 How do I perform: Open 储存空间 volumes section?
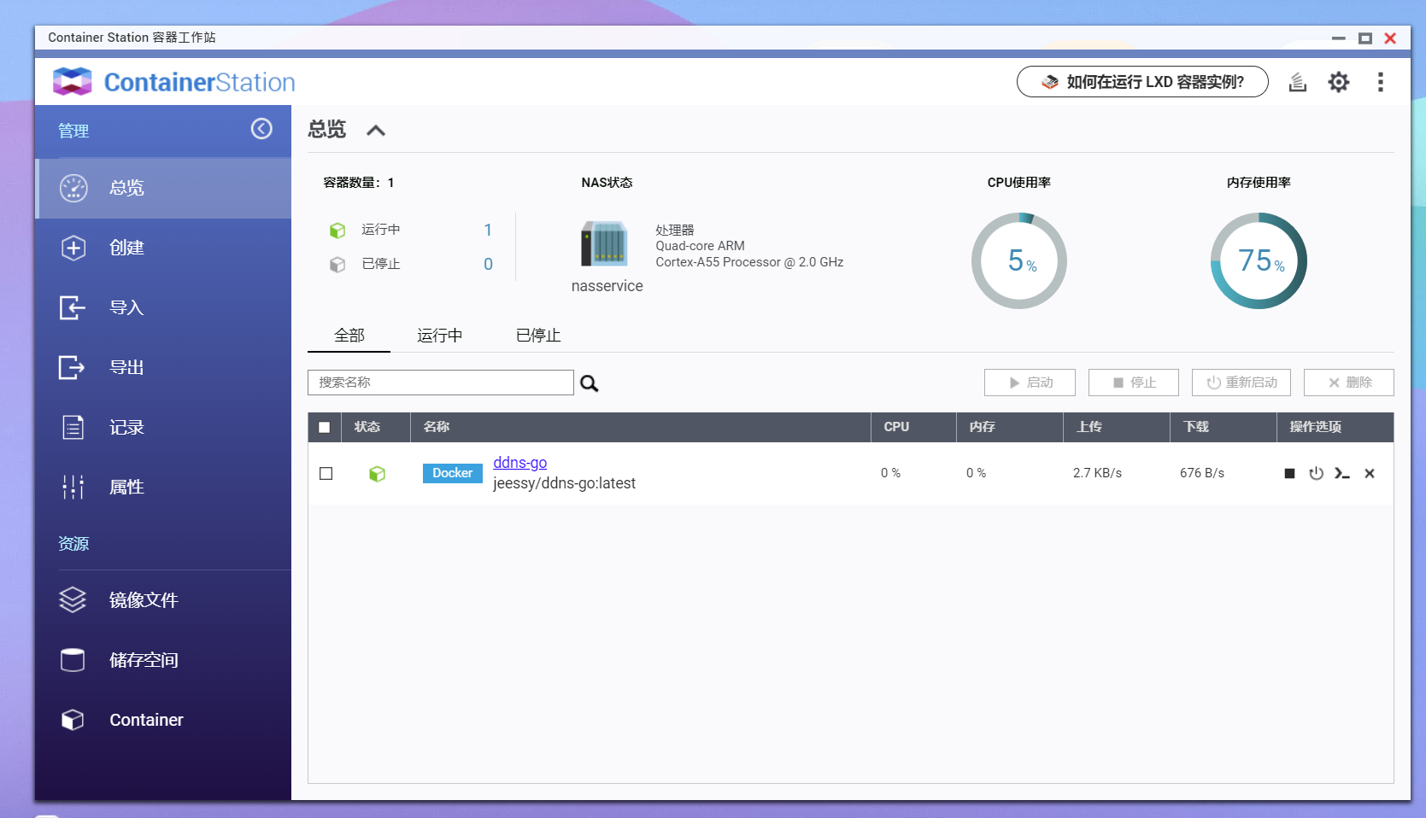[163, 660]
